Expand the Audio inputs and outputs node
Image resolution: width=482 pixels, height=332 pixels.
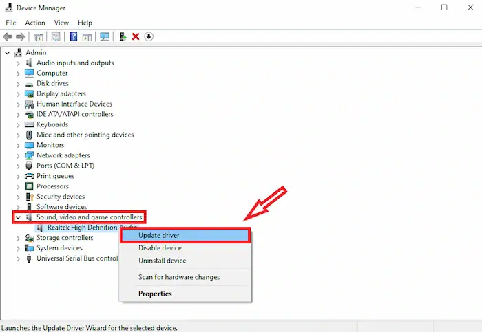19,63
